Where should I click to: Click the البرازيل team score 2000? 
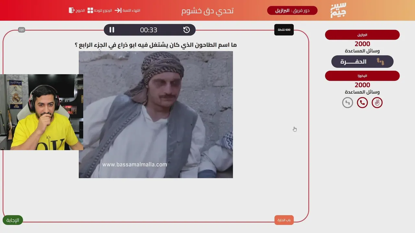pyautogui.click(x=362, y=44)
